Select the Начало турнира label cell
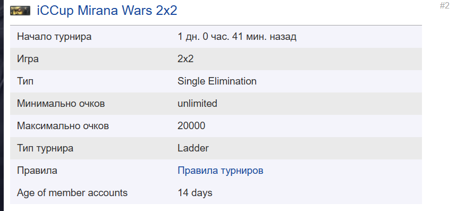Screen dimensions: 456x211 [x=54, y=37]
